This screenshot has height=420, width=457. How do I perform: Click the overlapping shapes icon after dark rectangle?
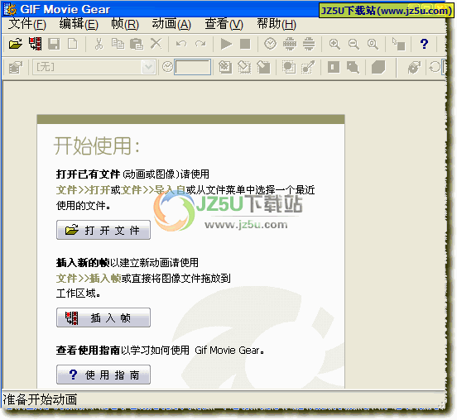click(353, 67)
